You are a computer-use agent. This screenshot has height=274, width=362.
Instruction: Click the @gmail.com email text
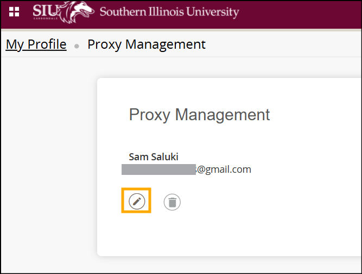(x=224, y=169)
